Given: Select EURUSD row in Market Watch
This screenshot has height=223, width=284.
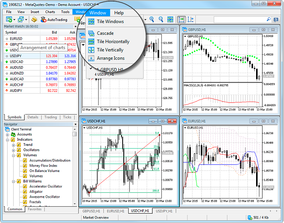Looking at the screenshot, I should point(40,39).
